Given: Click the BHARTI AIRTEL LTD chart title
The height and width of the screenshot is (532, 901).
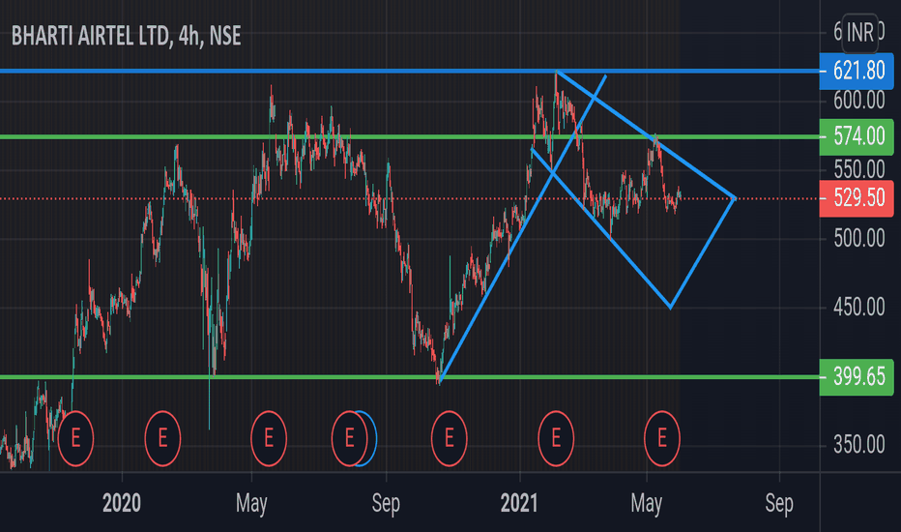Looking at the screenshot, I should point(126,36).
